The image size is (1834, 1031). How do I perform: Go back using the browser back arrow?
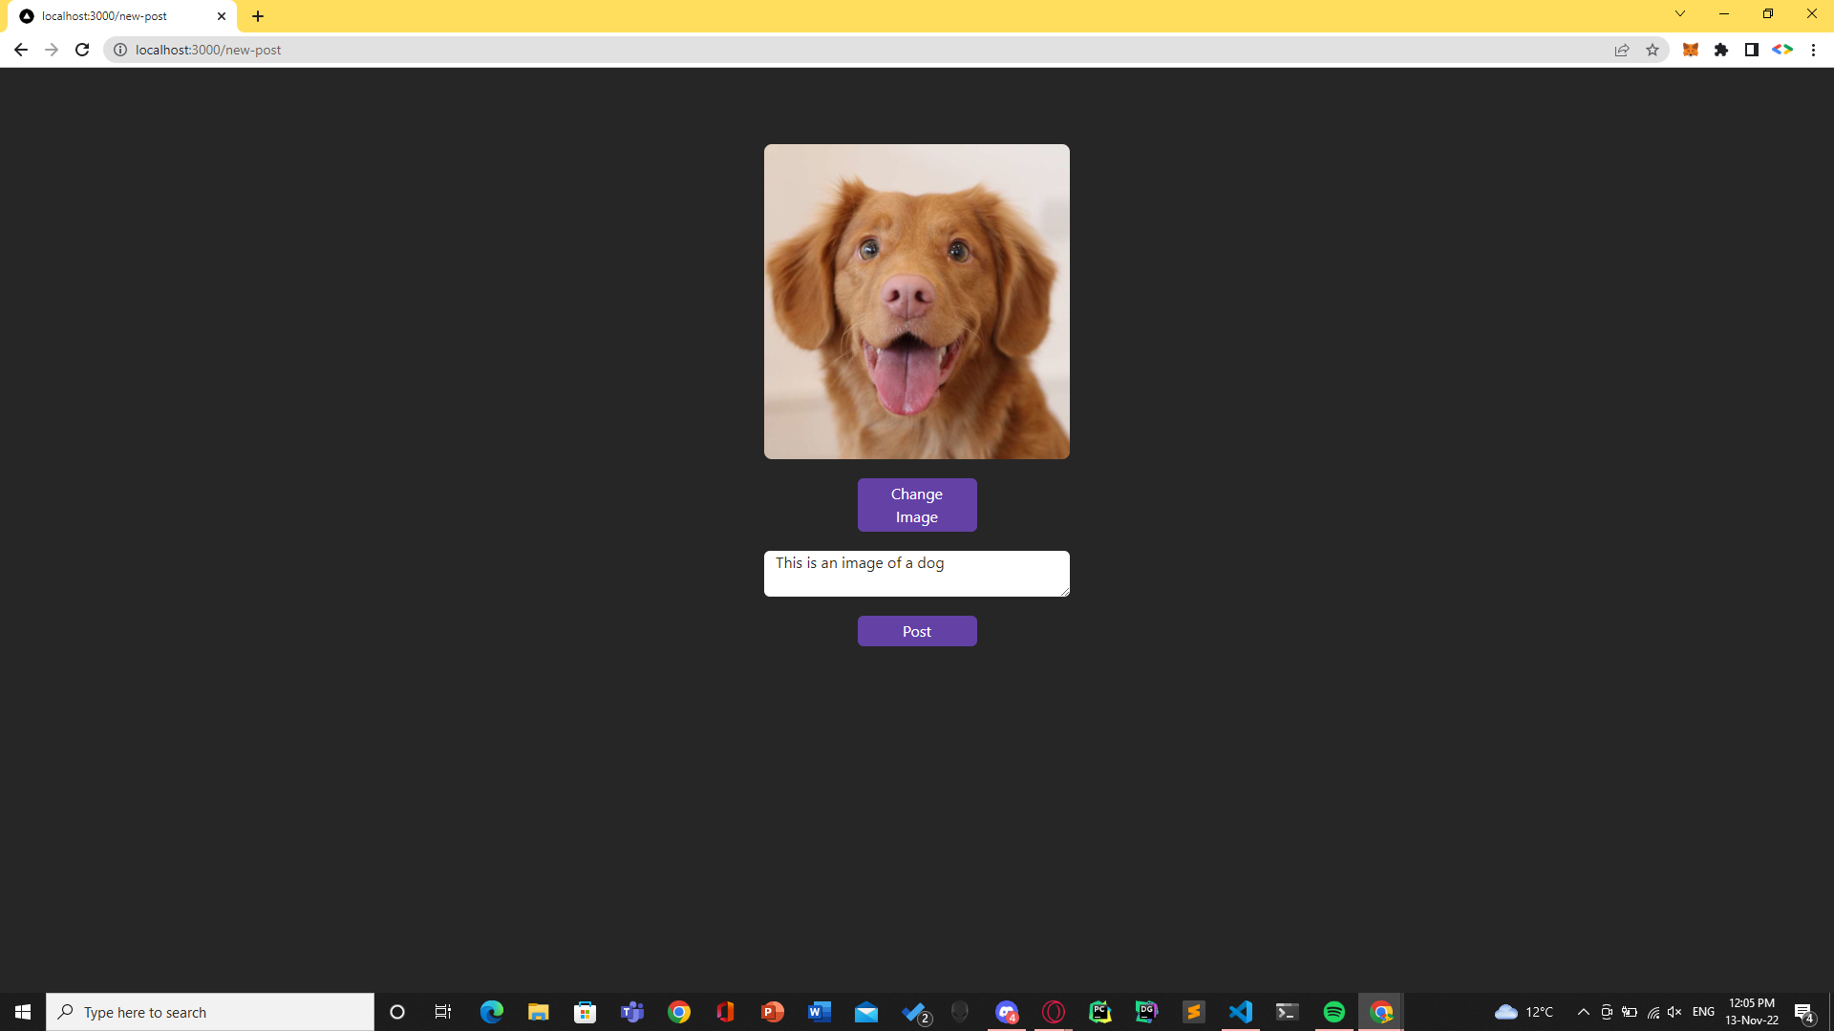coord(21,50)
